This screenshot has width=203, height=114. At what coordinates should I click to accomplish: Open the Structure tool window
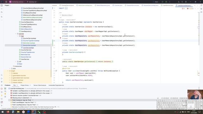pyautogui.click(x=2, y=16)
